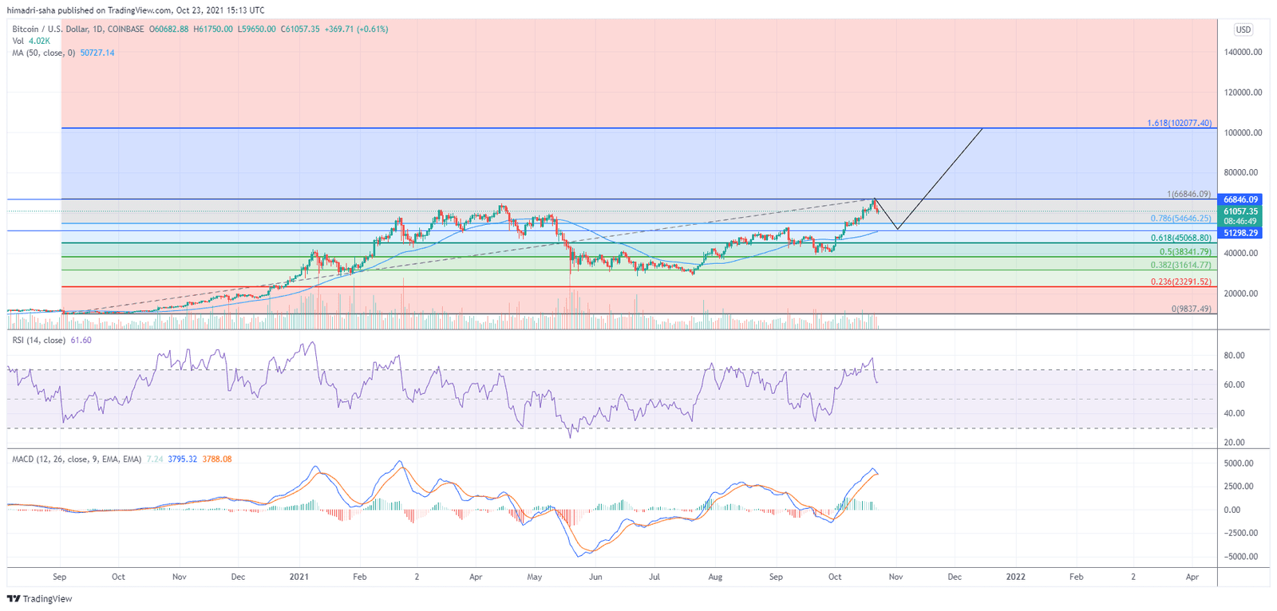1277x611 pixels.
Task: Click the 80000.00 price axis label
Action: point(1240,172)
